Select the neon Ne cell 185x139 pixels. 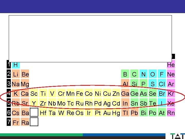171,74
